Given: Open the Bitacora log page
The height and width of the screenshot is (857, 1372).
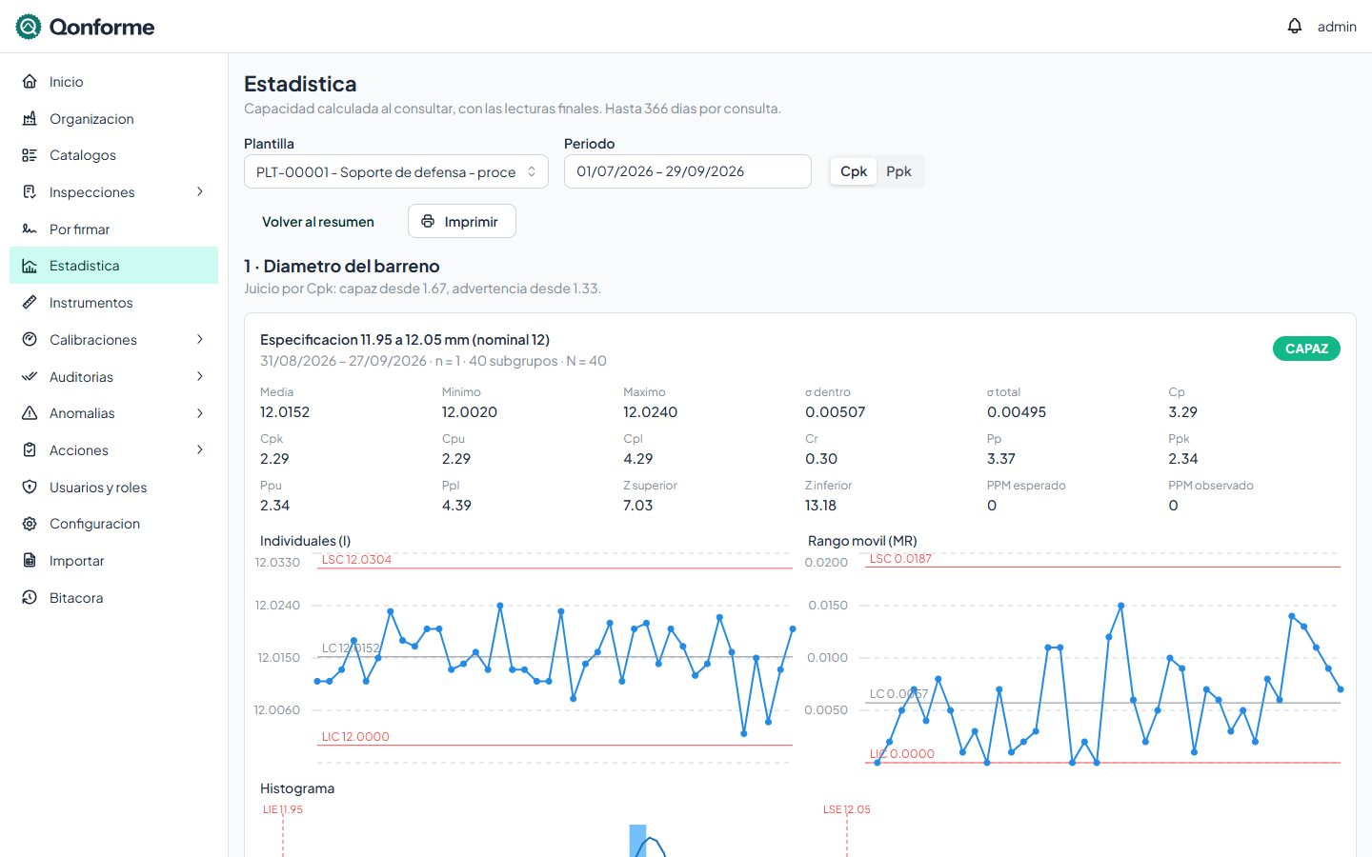Looking at the screenshot, I should pyautogui.click(x=113, y=598).
